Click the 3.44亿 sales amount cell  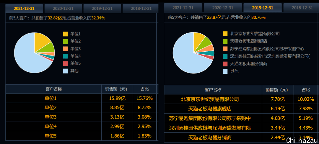click(278, 128)
